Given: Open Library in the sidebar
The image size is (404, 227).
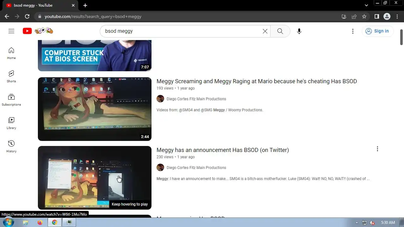Looking at the screenshot, I should coord(11,123).
